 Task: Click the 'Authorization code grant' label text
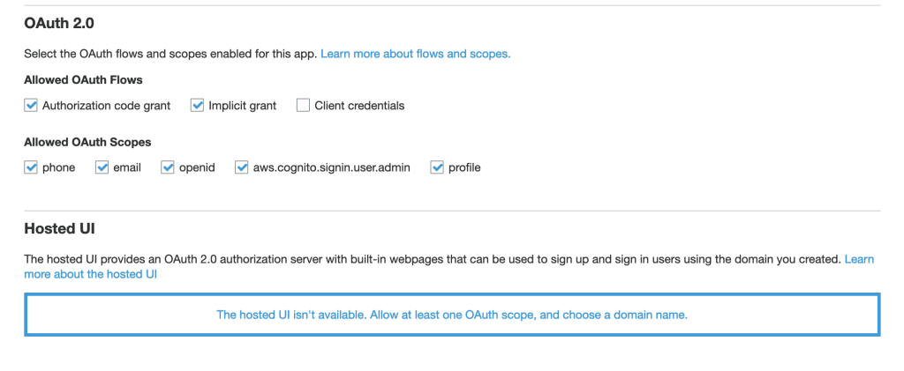tap(106, 106)
